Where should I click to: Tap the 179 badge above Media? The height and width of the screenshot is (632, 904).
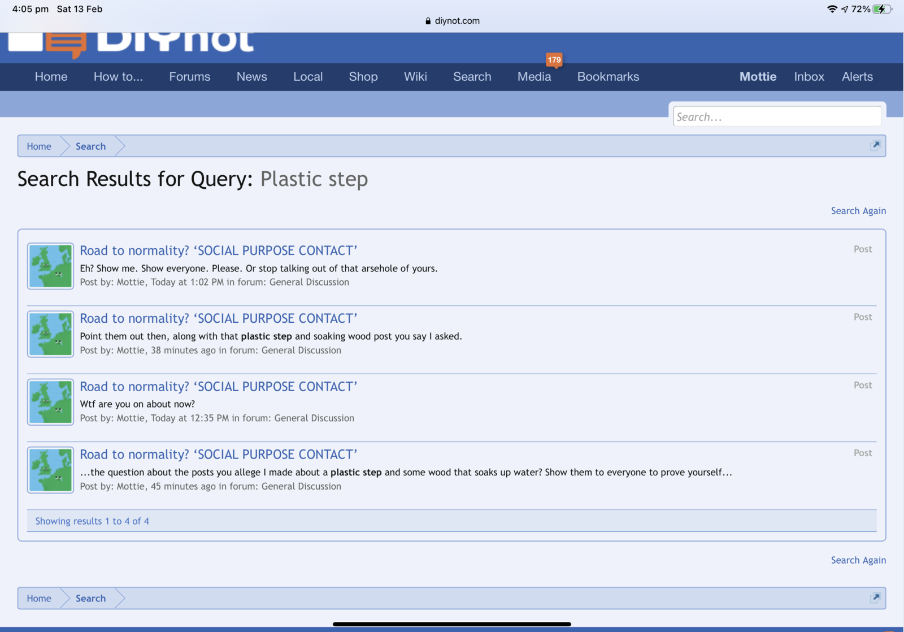554,60
